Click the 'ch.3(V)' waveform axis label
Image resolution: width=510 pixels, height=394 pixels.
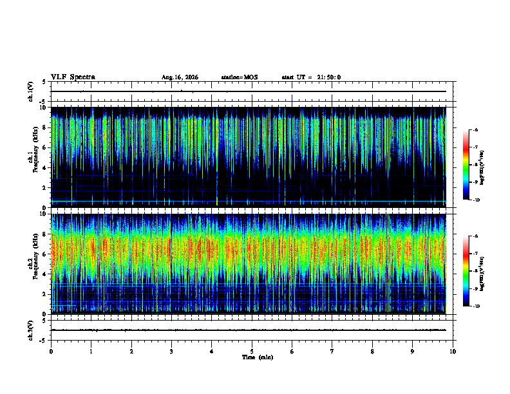click(30, 330)
